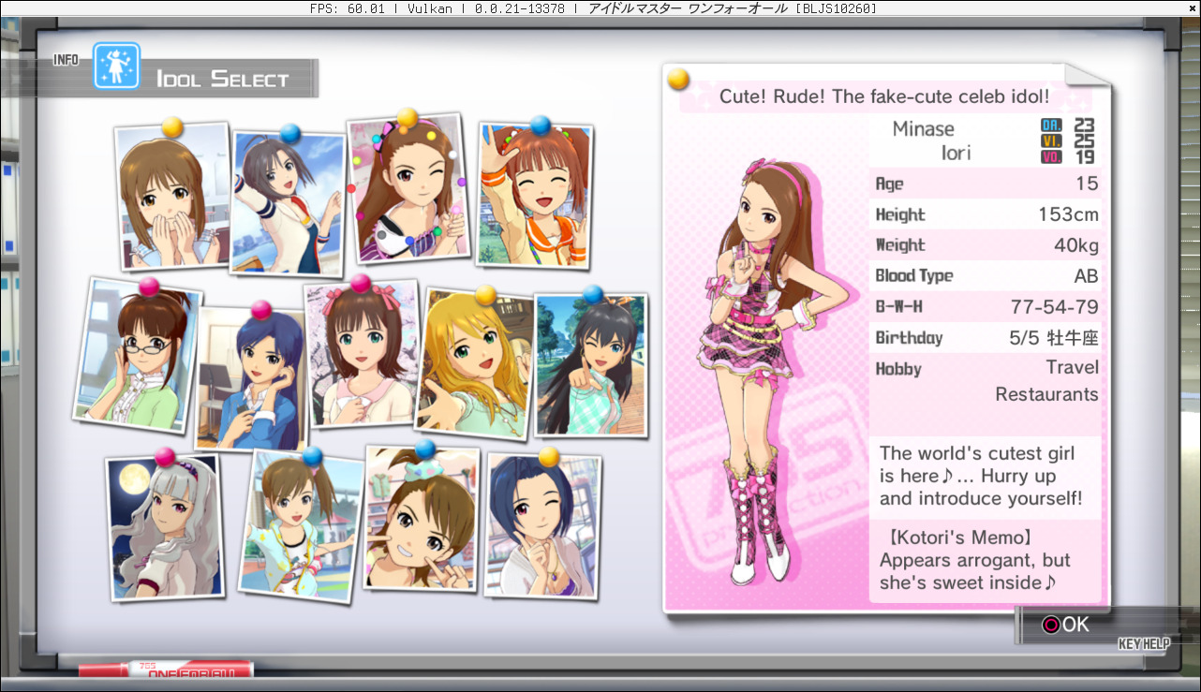Click pink pin on the hair-ribbon girl photo

click(361, 283)
